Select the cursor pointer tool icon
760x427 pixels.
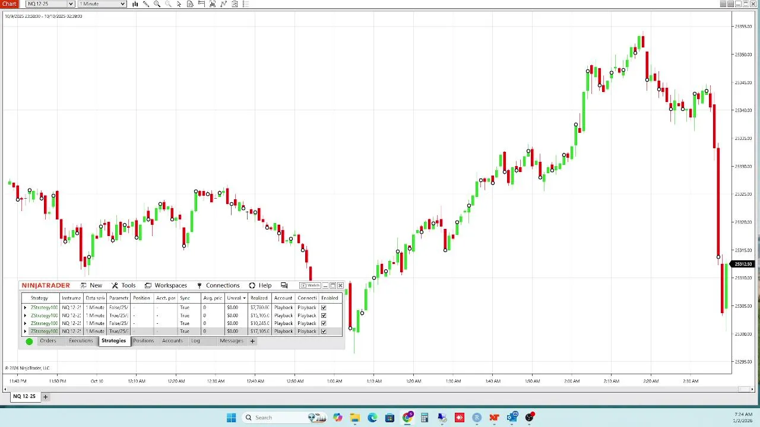click(179, 4)
